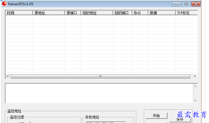Minimize the haisanIDS window

pos(176,4)
